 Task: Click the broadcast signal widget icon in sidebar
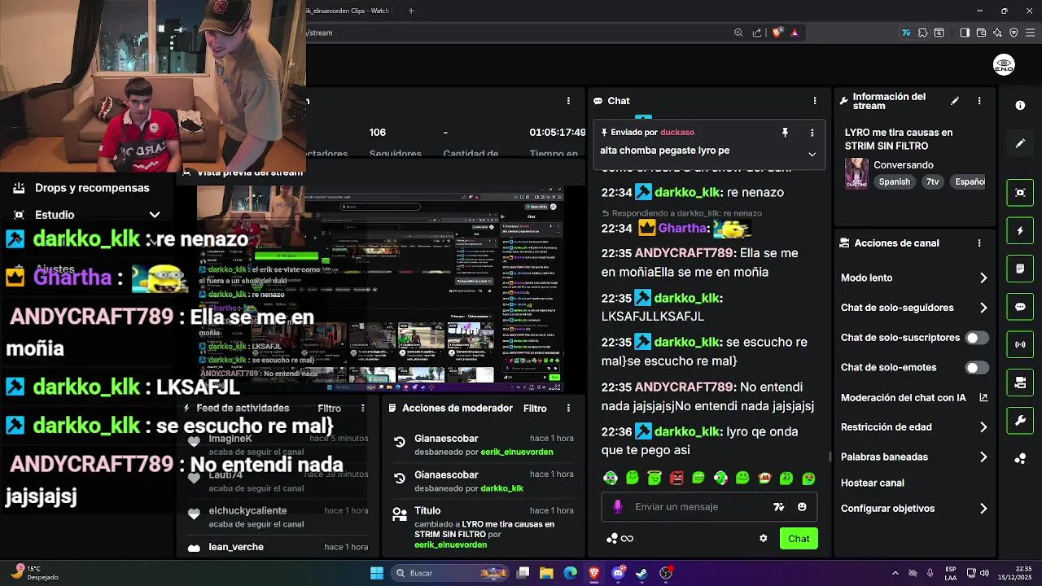pyautogui.click(x=1020, y=344)
